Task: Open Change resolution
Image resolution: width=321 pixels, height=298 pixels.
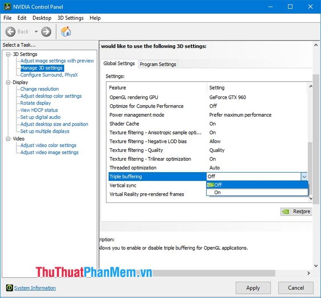Action: 39,89
